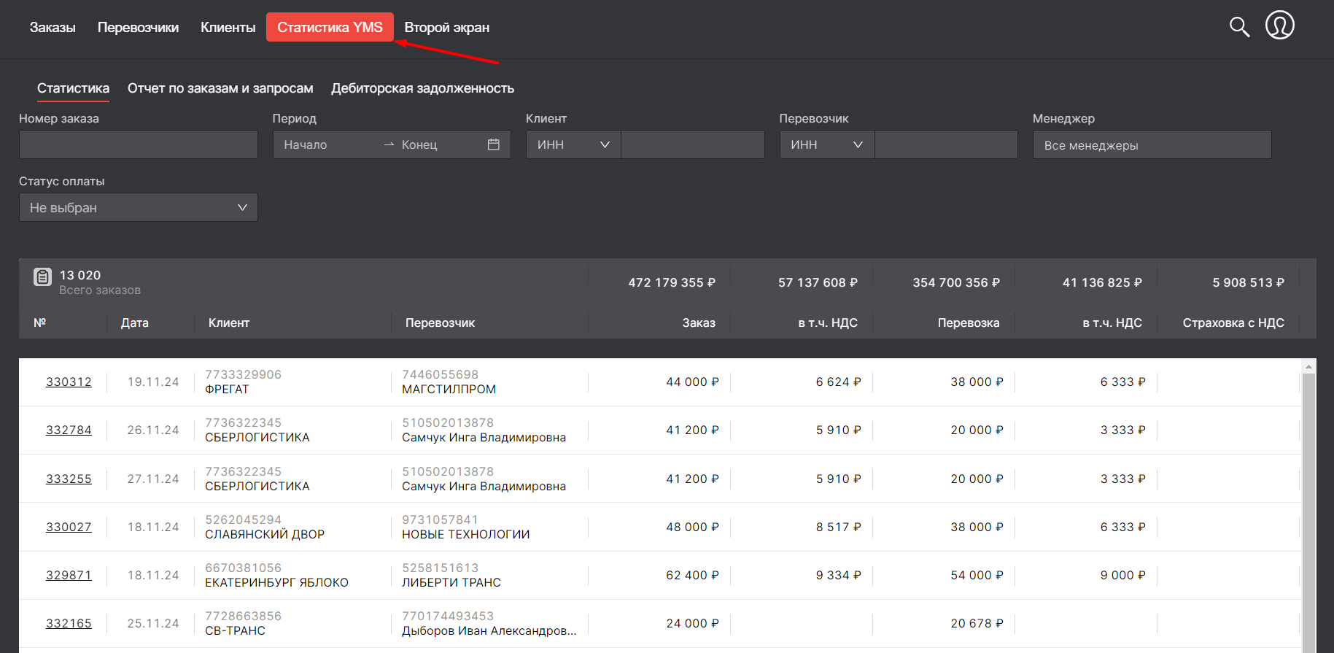This screenshot has height=653, width=1334.
Task: Click the № column header
Action: coord(40,322)
